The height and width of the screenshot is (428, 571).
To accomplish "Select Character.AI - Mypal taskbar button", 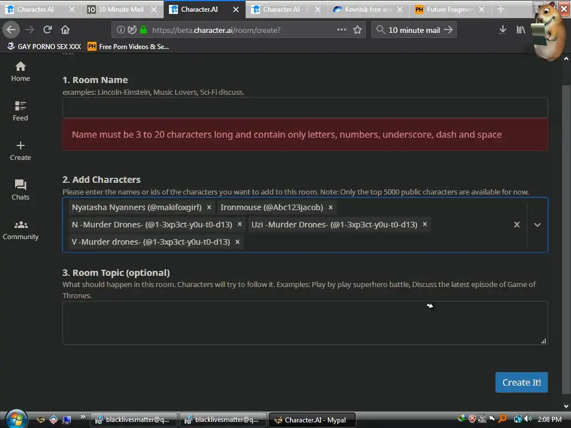I will pyautogui.click(x=312, y=420).
